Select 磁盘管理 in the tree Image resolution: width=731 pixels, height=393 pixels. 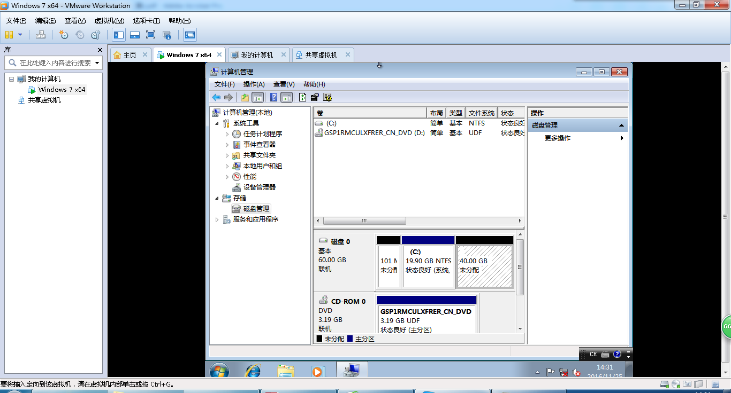(256, 209)
